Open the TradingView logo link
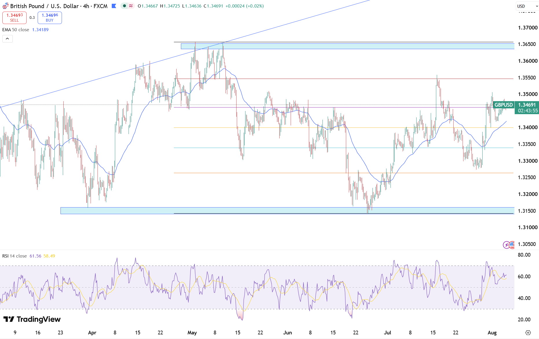Viewport: 539px width, 339px height. [x=32, y=319]
